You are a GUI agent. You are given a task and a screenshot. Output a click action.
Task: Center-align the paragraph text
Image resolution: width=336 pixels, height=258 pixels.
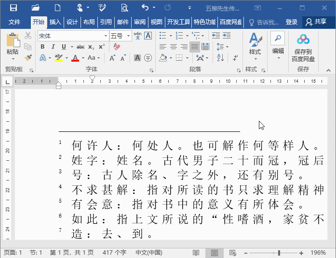174,47
